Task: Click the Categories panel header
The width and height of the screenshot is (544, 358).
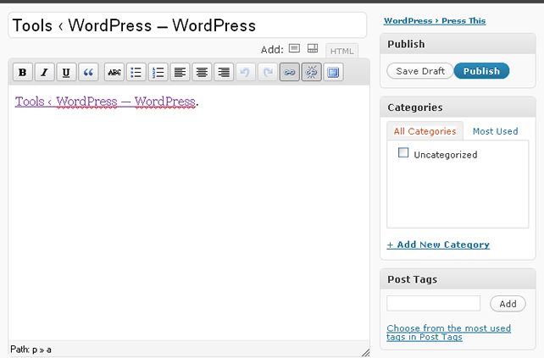Action: 458,107
